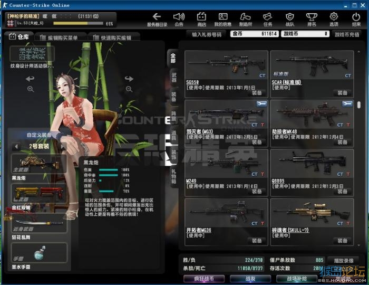Equip 碎魂者 SKULL-7 via 装备 button
369x285 pixels.
(x=343, y=241)
